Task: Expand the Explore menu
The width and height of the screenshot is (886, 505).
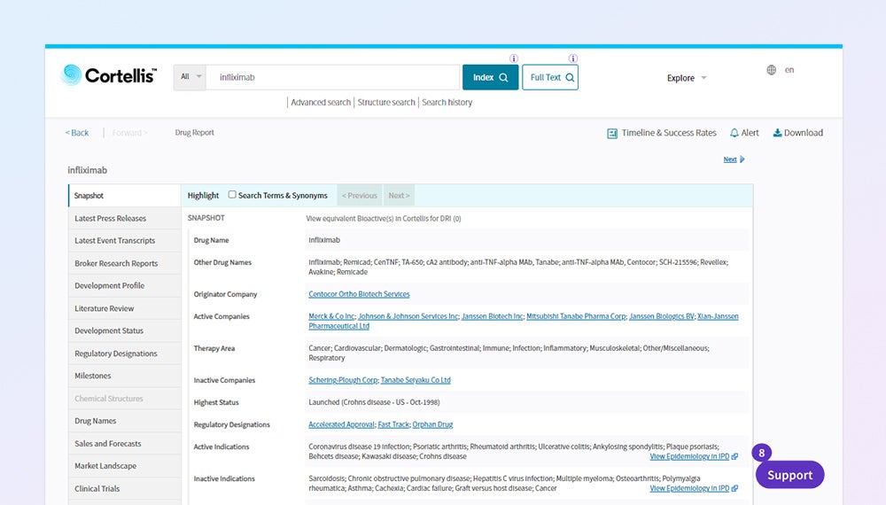Action: pyautogui.click(x=687, y=78)
